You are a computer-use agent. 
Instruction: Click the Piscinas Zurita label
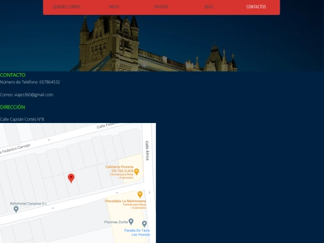pos(116,222)
